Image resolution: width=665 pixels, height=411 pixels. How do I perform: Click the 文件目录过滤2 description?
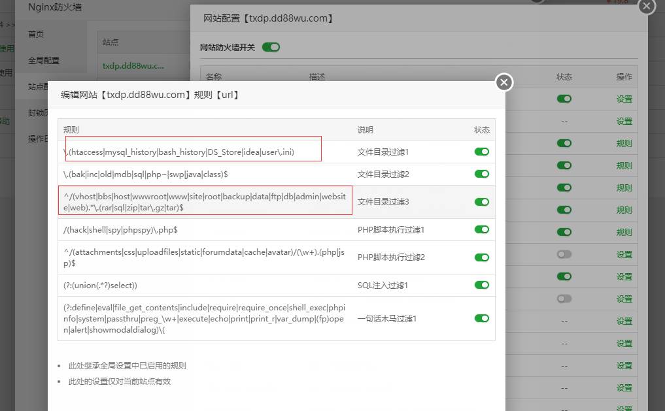383,174
